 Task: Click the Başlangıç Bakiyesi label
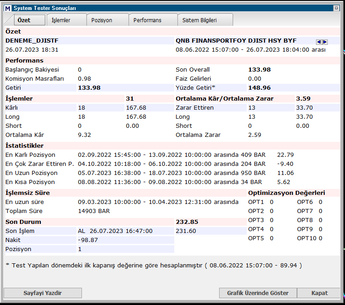(32, 70)
